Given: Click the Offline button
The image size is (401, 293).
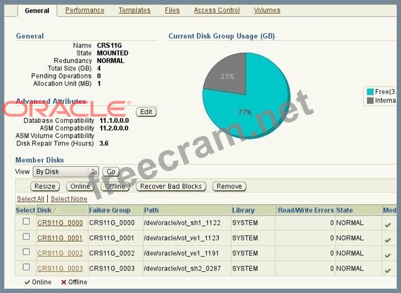Looking at the screenshot, I should point(115,186).
